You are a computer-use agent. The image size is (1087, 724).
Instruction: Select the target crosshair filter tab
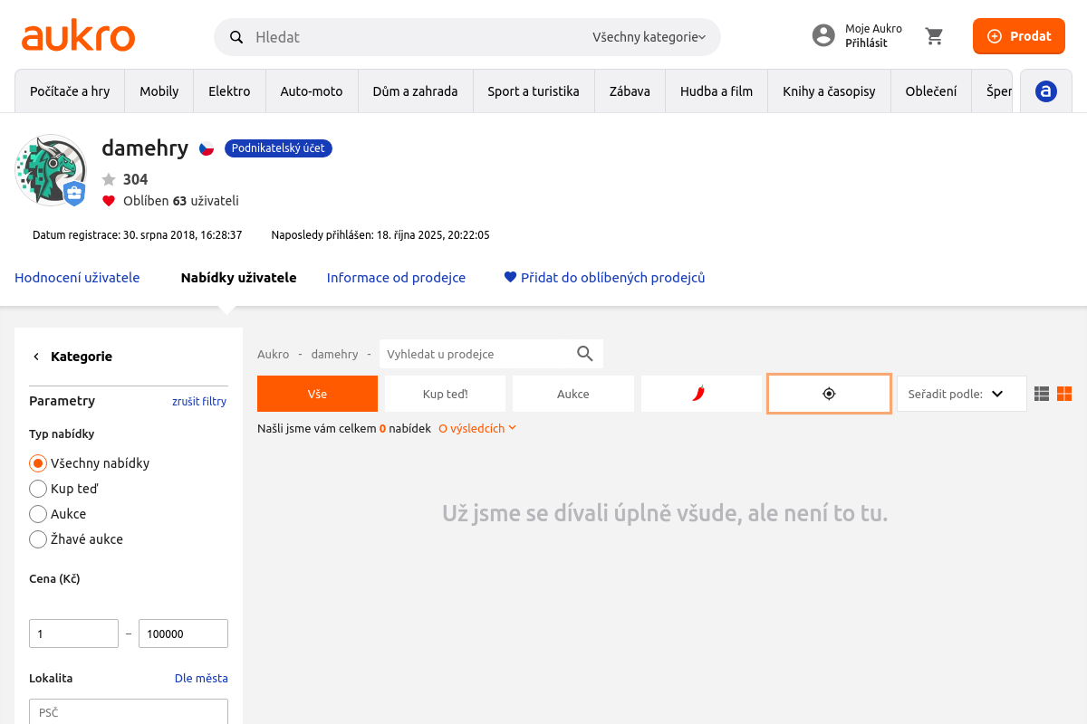tap(829, 394)
